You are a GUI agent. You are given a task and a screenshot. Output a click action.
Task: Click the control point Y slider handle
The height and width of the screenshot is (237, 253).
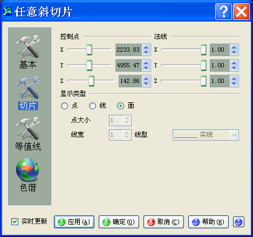point(89,65)
